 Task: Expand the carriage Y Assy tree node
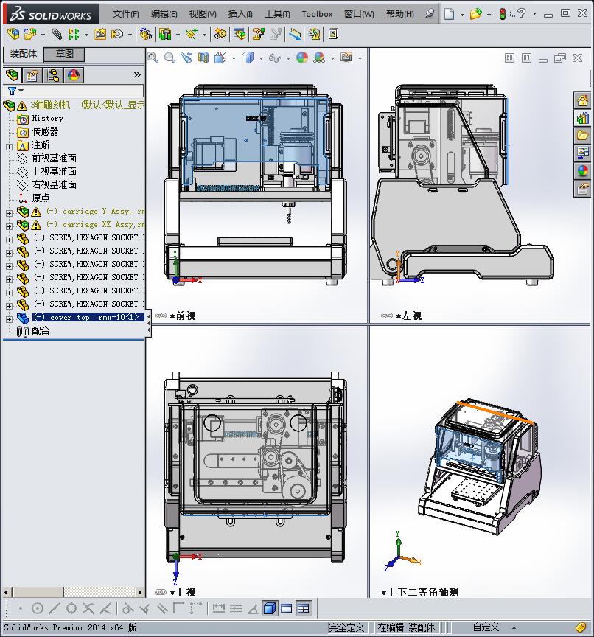pos(9,212)
